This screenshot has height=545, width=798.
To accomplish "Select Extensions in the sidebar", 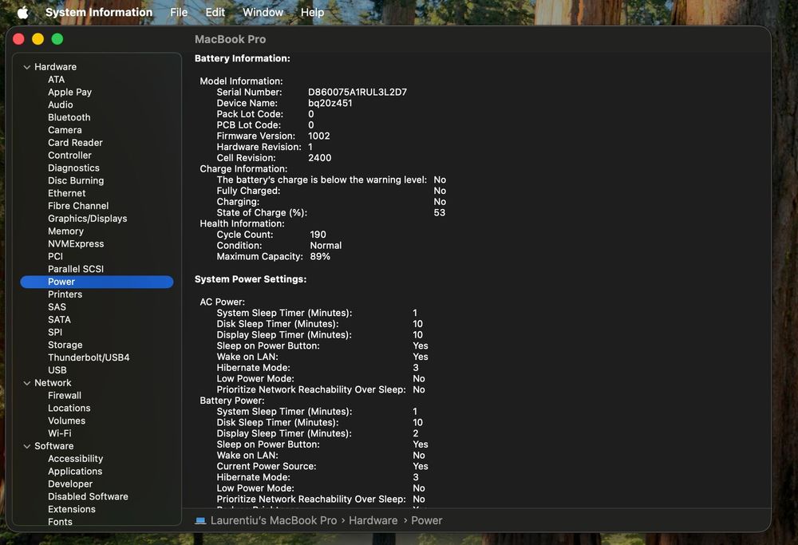I will (x=72, y=509).
